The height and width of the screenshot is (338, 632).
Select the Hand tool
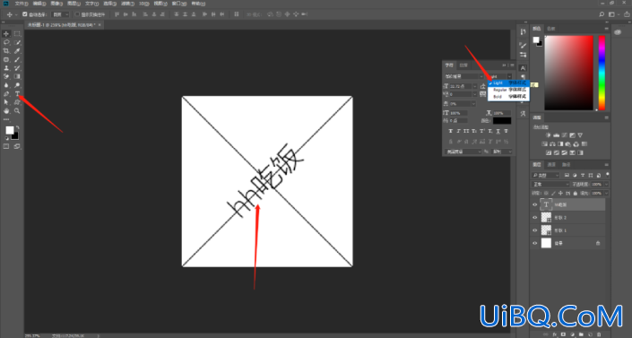[6, 111]
